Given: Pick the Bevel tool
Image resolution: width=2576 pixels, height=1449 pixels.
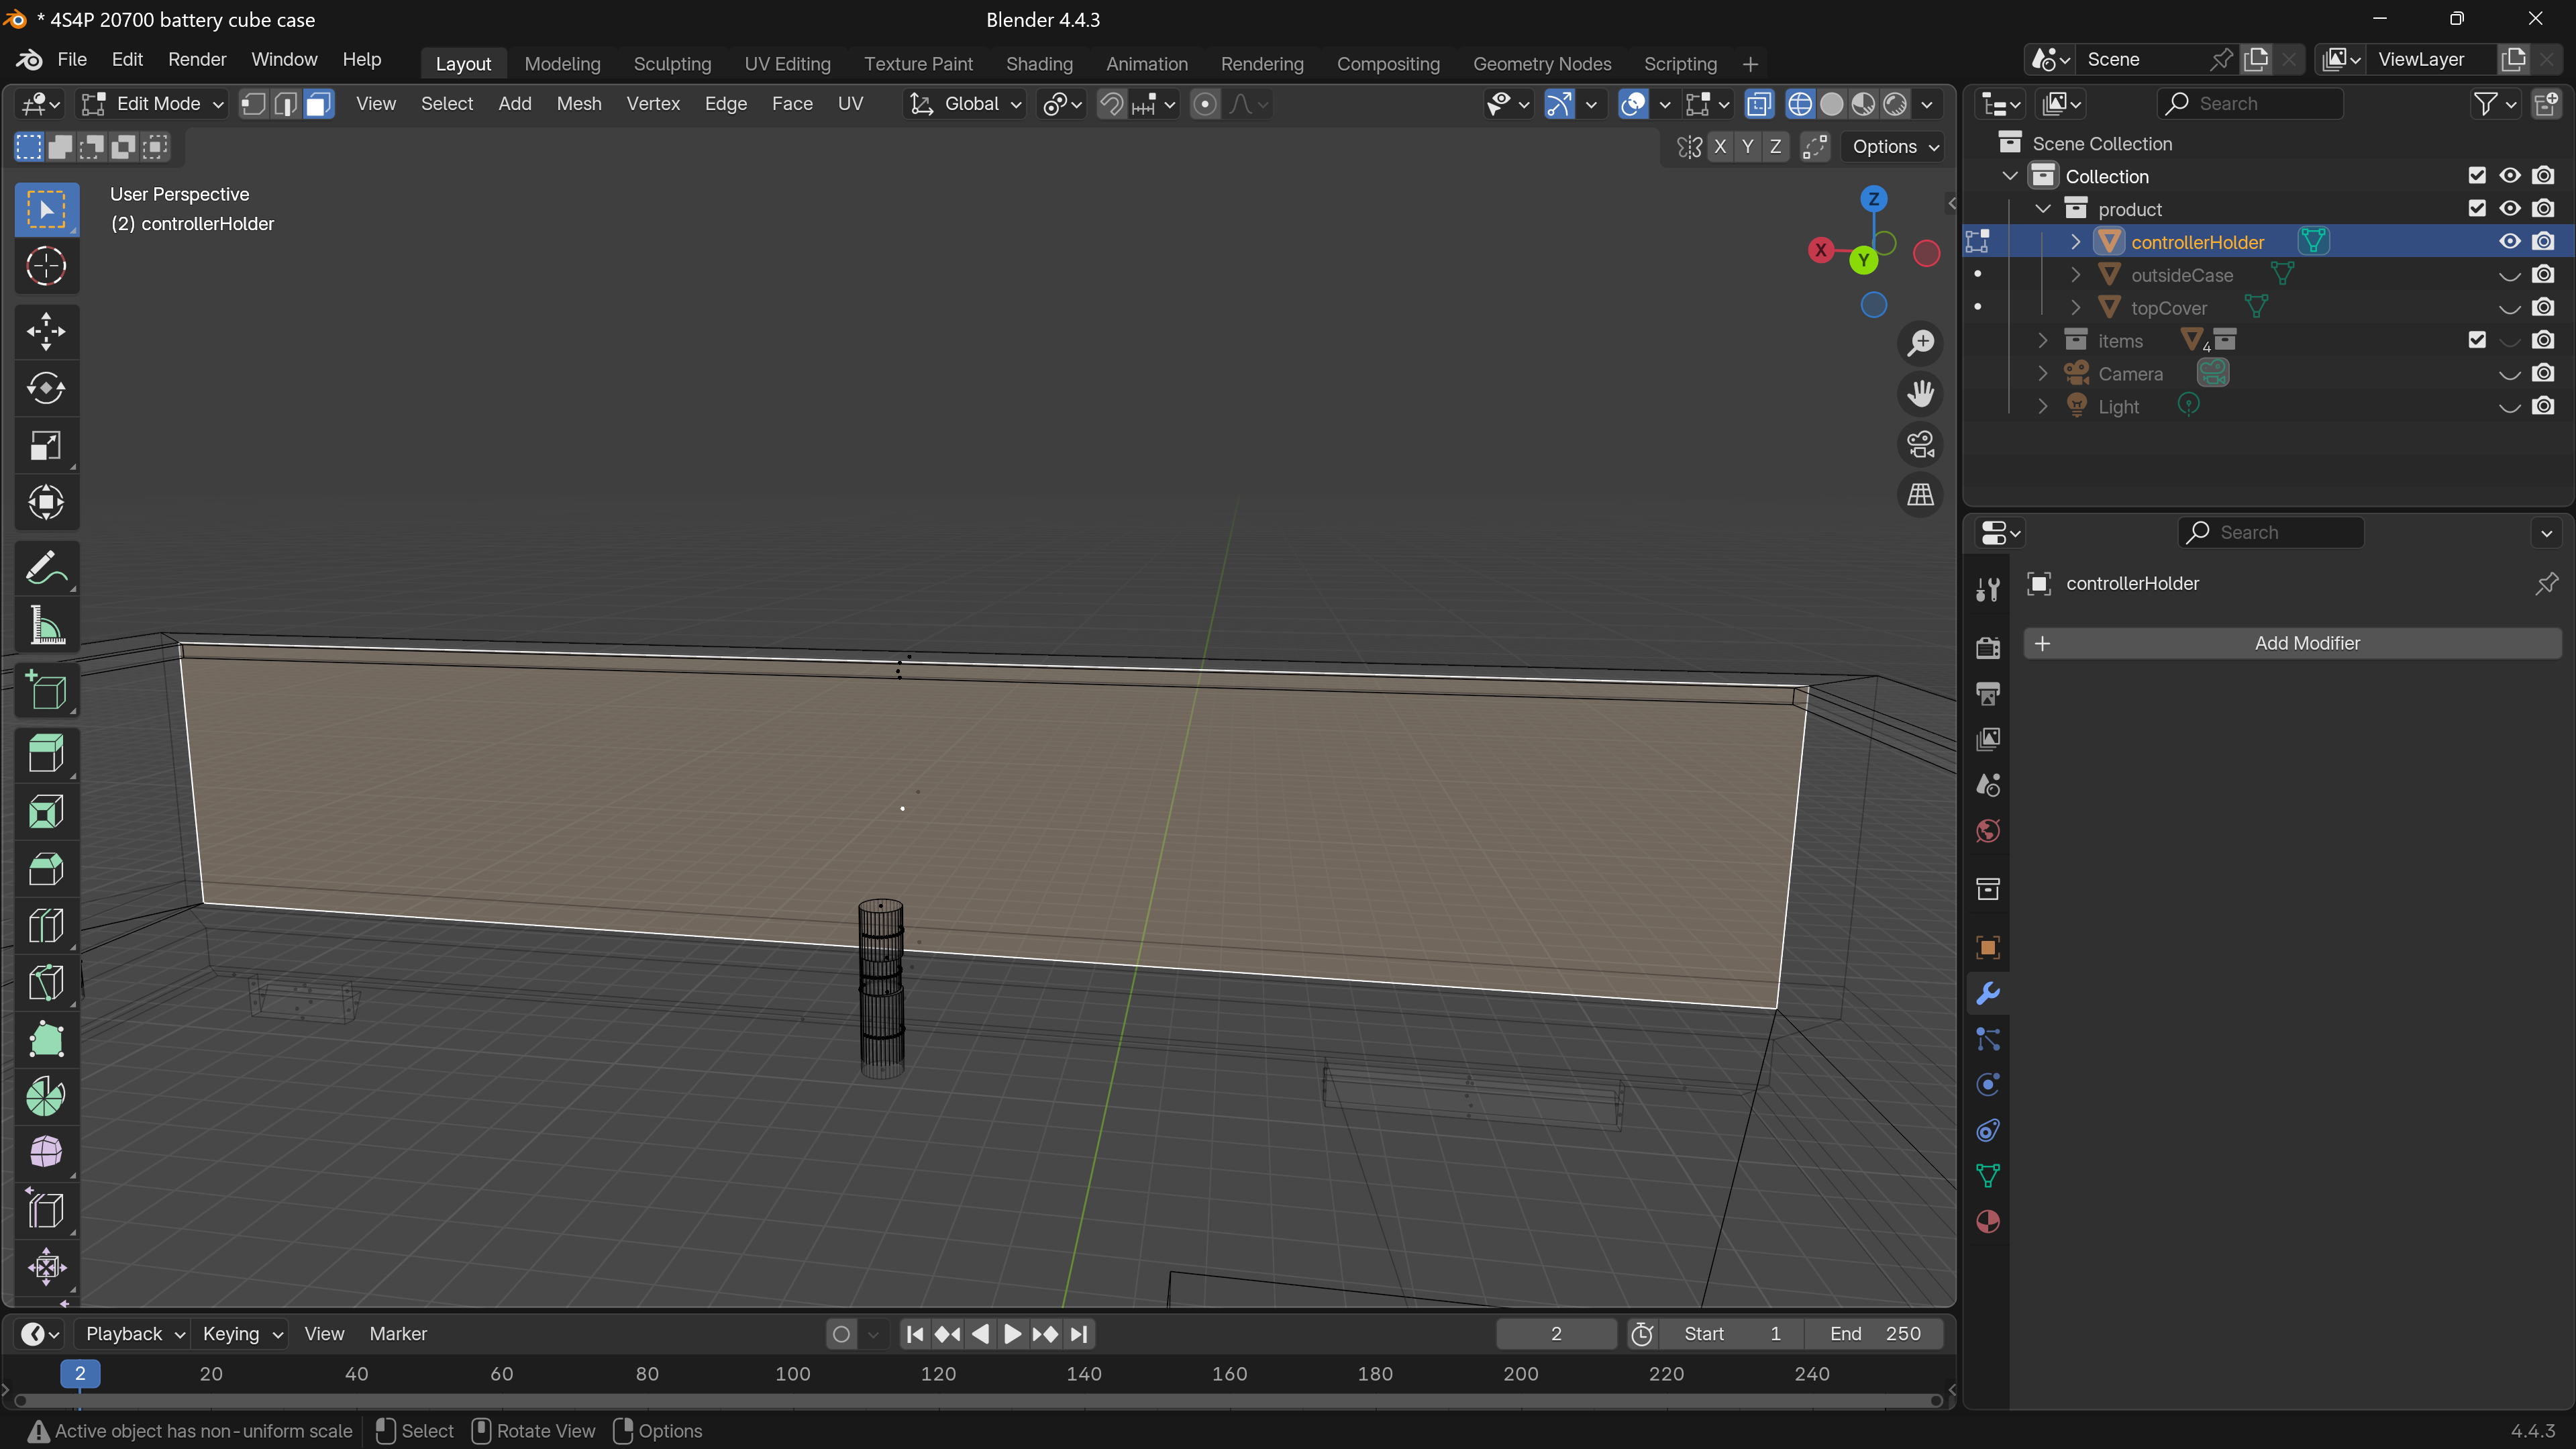Looking at the screenshot, I should point(45,869).
